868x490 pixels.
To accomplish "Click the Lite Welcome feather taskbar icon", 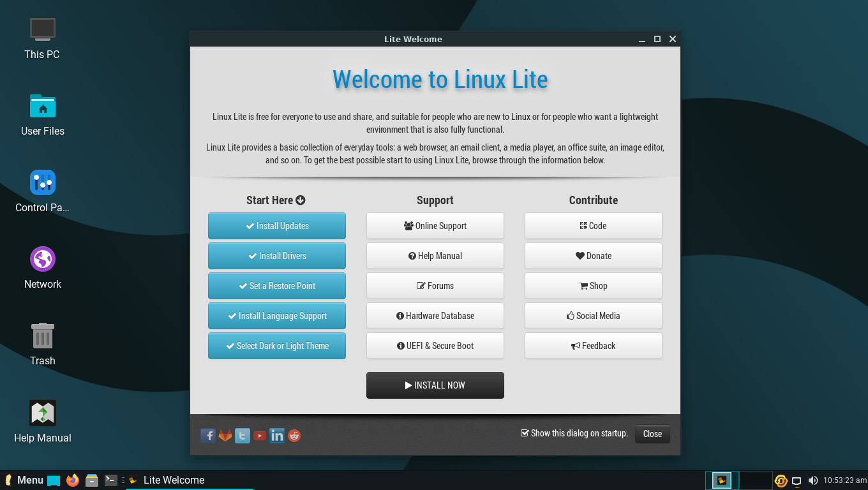I will [x=132, y=480].
